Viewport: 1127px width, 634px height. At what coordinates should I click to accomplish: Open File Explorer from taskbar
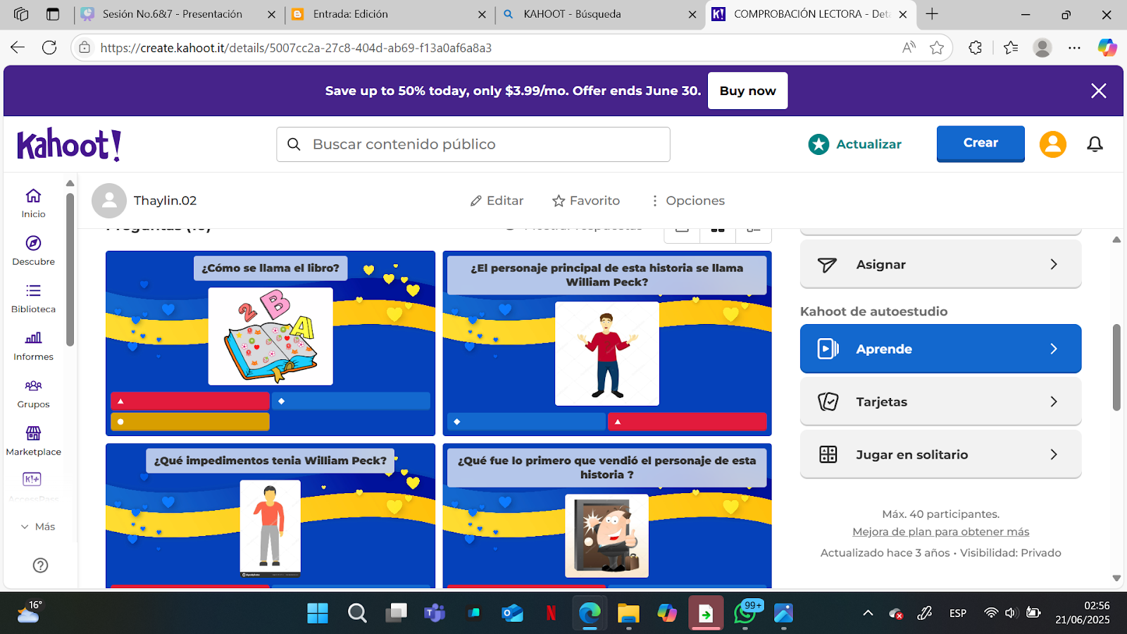628,614
